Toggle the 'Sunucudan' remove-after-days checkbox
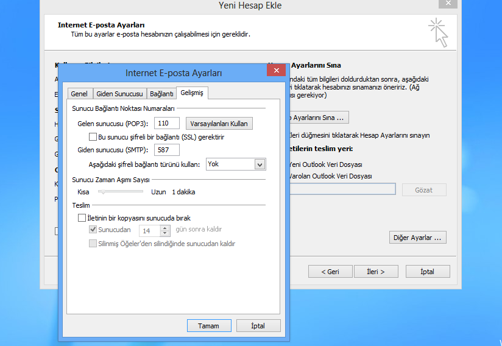502x346 pixels. pyautogui.click(x=93, y=230)
